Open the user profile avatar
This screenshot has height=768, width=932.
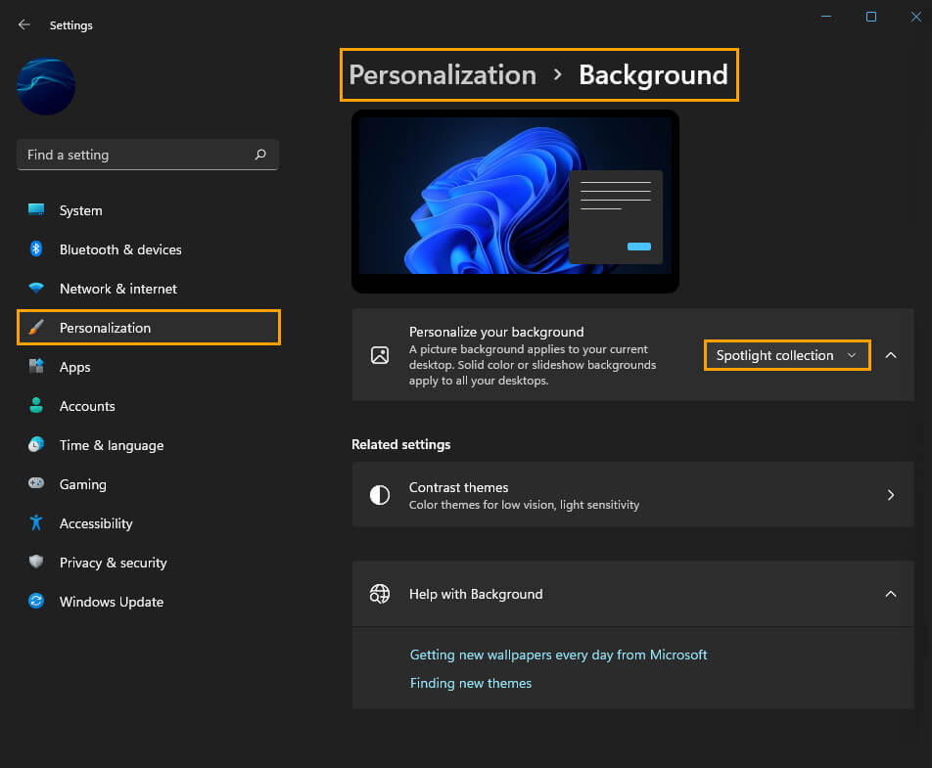coord(46,86)
